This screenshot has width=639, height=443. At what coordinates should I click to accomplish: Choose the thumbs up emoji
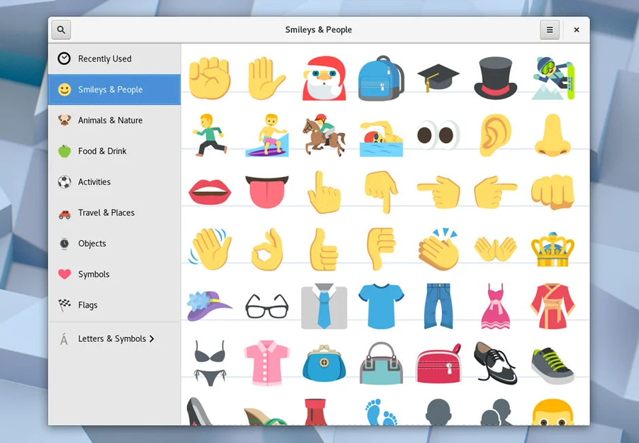click(324, 249)
